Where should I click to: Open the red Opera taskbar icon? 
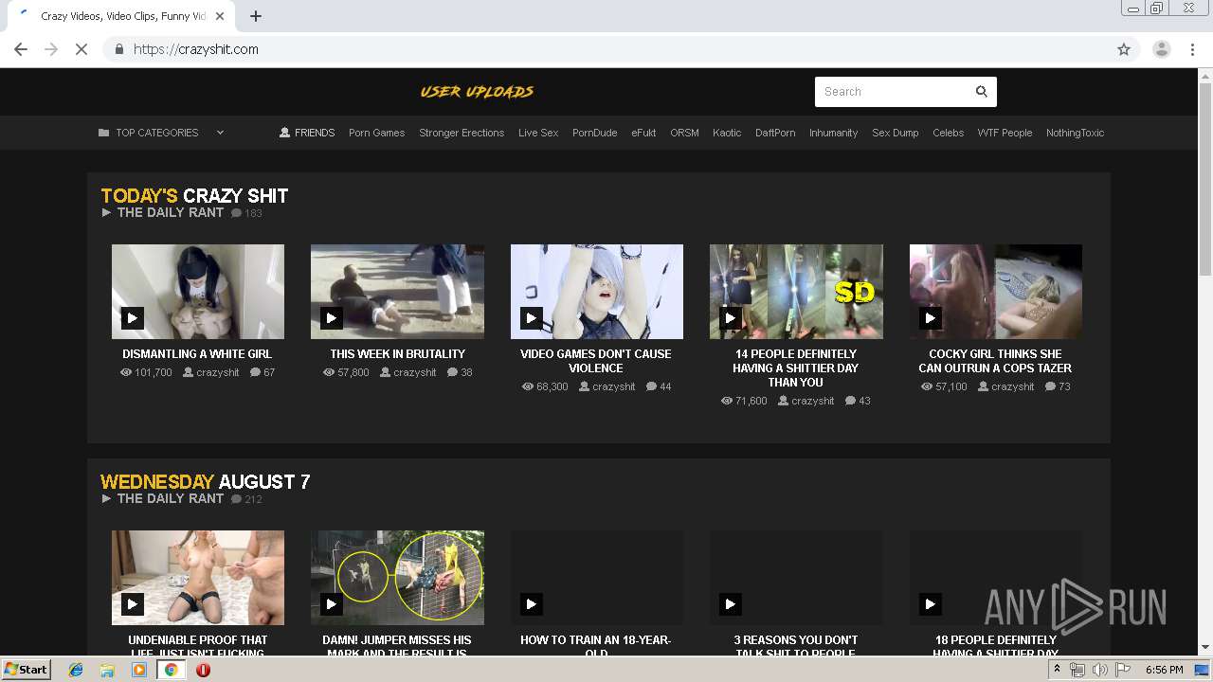[x=203, y=670]
